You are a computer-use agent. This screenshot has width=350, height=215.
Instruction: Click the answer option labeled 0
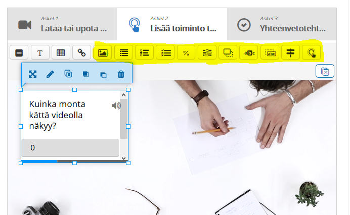[x=70, y=148]
